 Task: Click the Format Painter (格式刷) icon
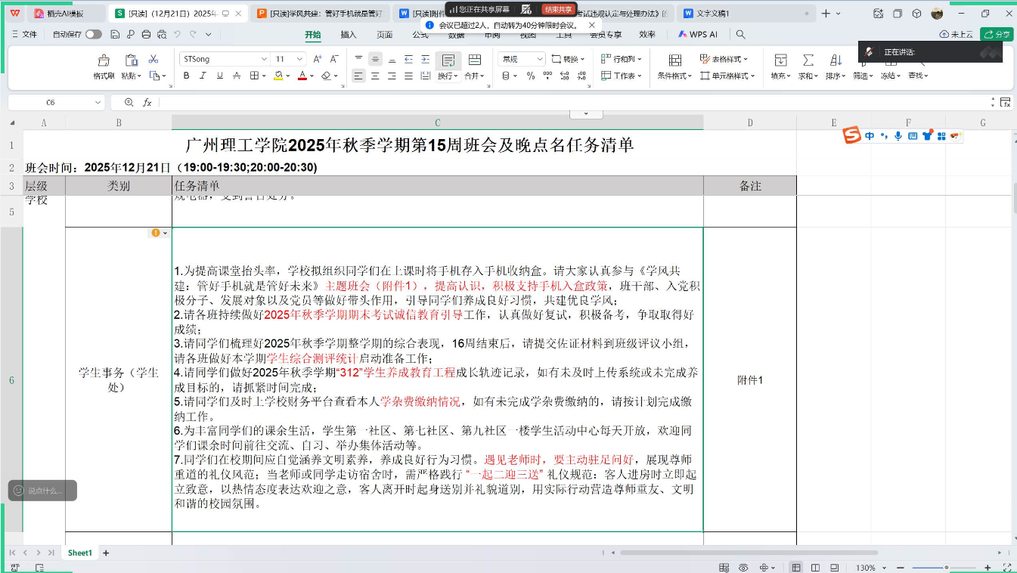[x=104, y=60]
